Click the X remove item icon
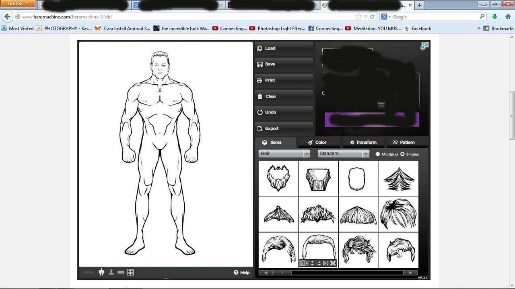This screenshot has width=515, height=289. pos(333,263)
